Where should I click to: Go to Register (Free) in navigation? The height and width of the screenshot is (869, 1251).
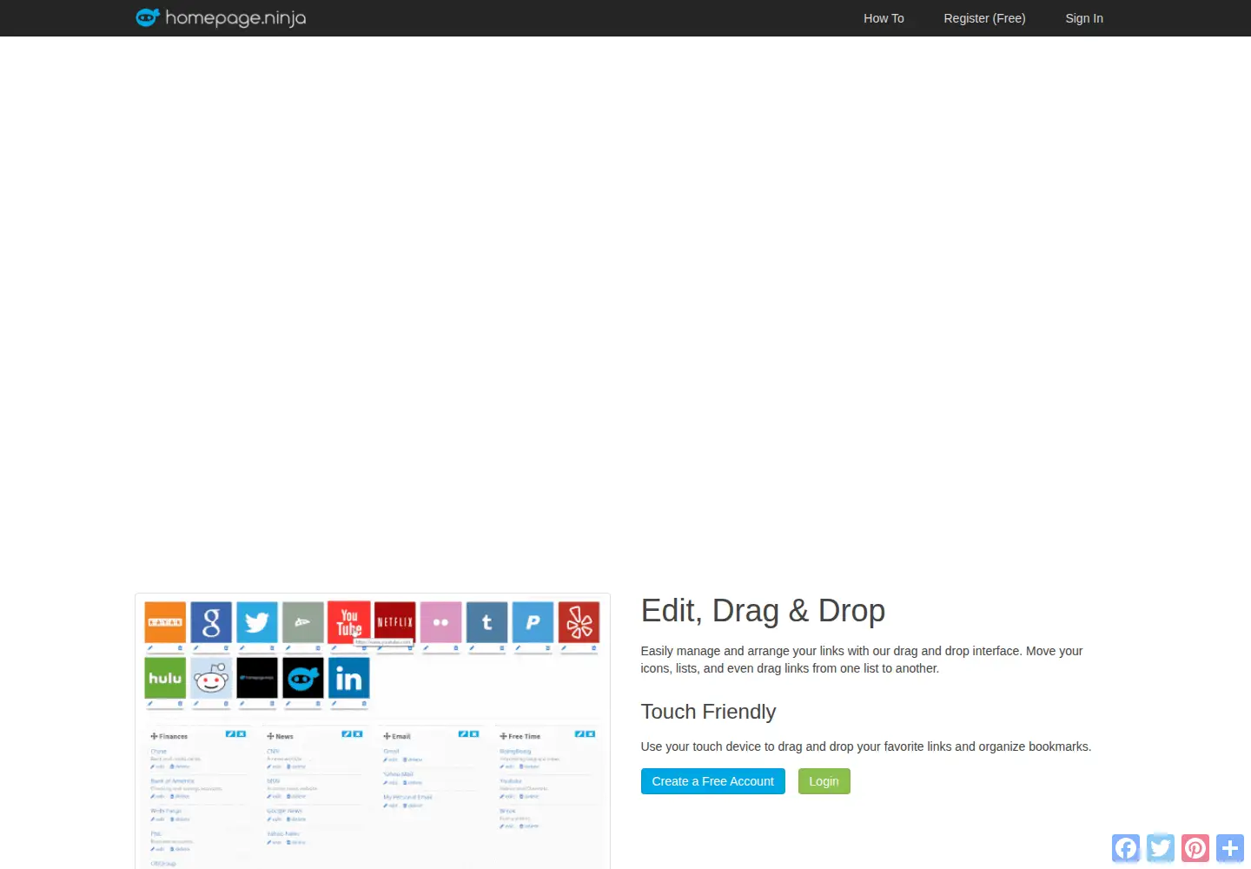[984, 18]
